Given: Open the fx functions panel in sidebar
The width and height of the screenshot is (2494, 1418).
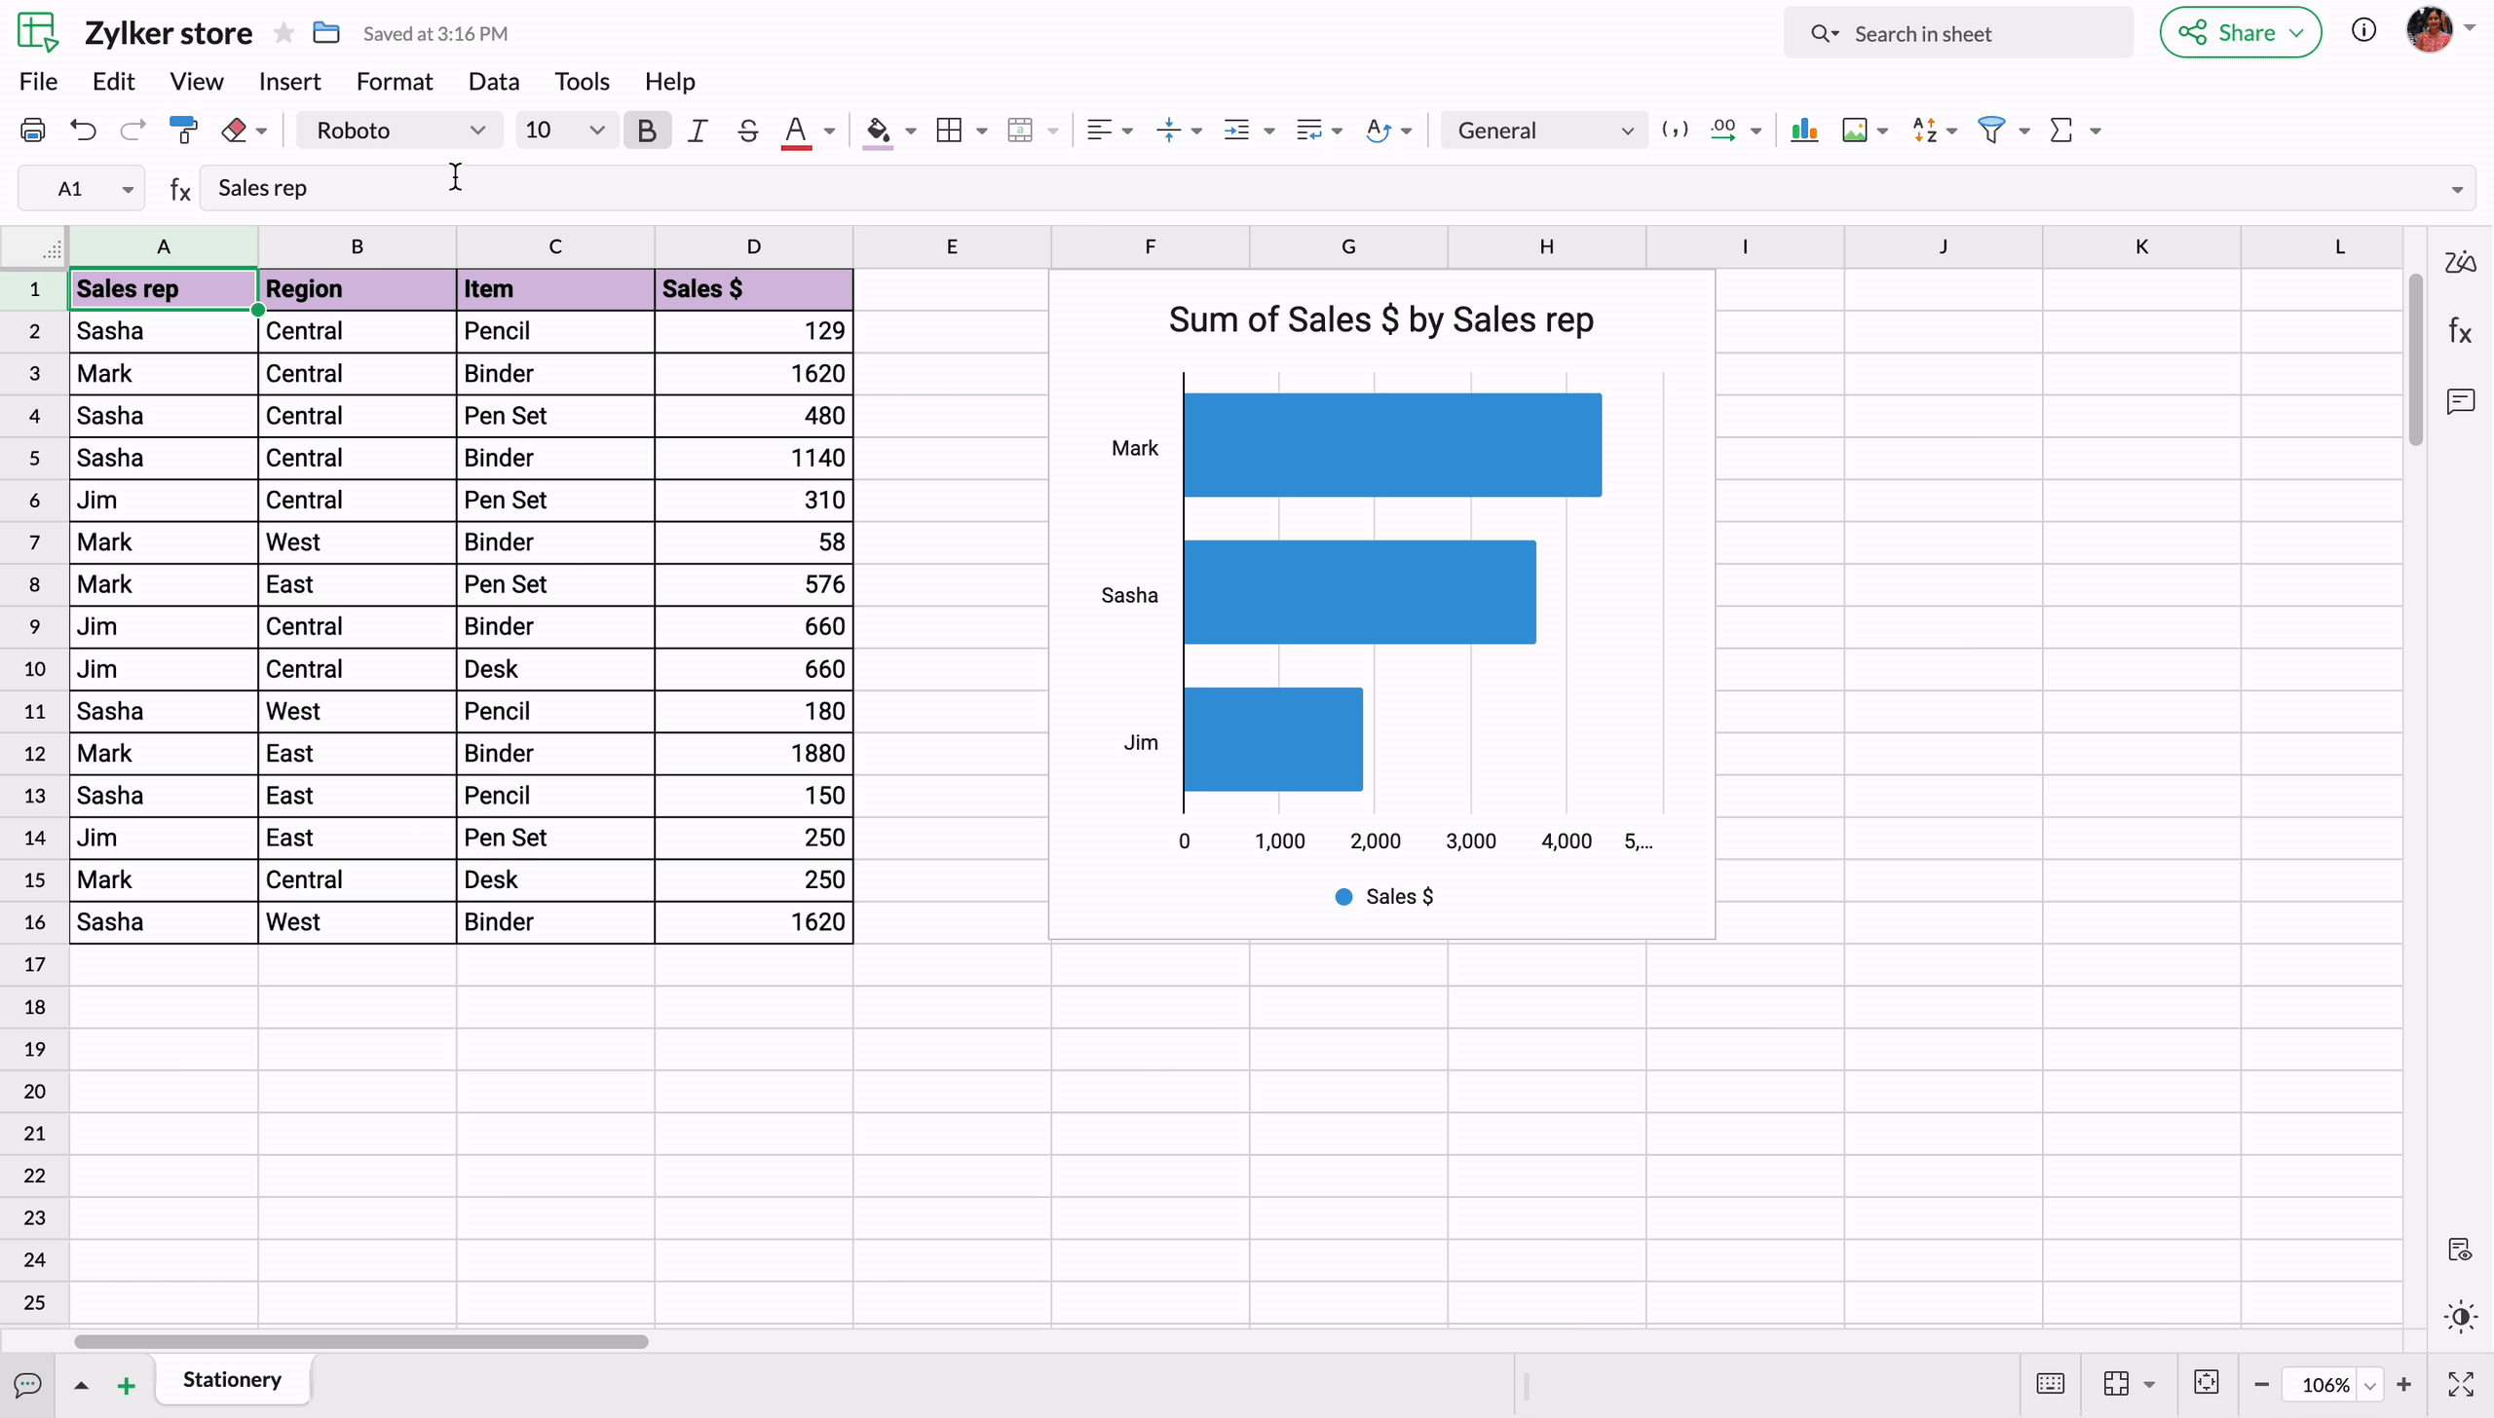Looking at the screenshot, I should tap(2461, 332).
